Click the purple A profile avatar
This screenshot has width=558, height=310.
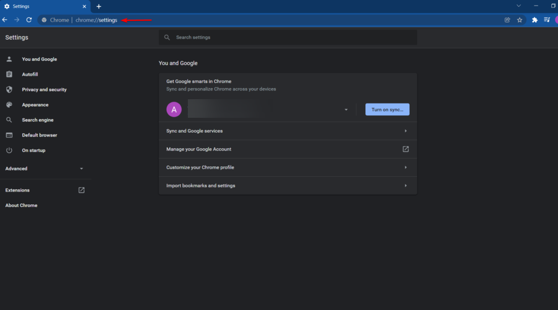click(174, 110)
